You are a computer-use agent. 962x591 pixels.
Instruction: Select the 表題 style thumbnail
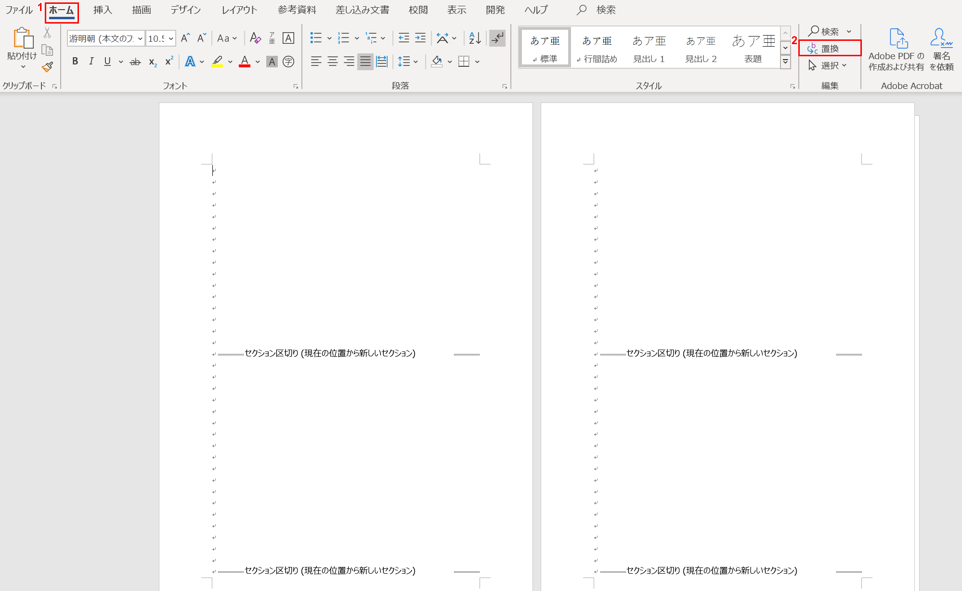753,48
